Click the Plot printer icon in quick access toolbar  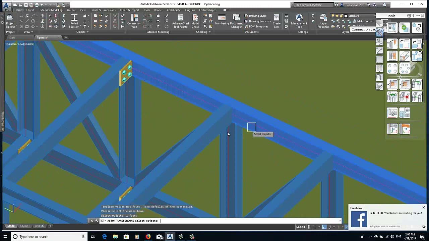click(x=37, y=5)
